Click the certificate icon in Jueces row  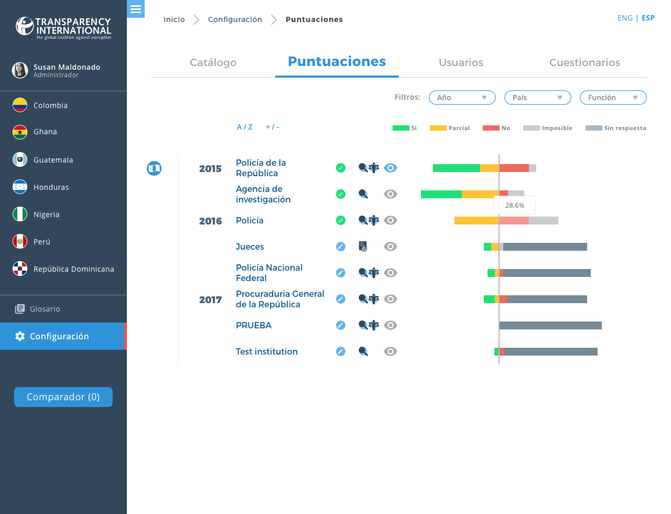tap(363, 247)
